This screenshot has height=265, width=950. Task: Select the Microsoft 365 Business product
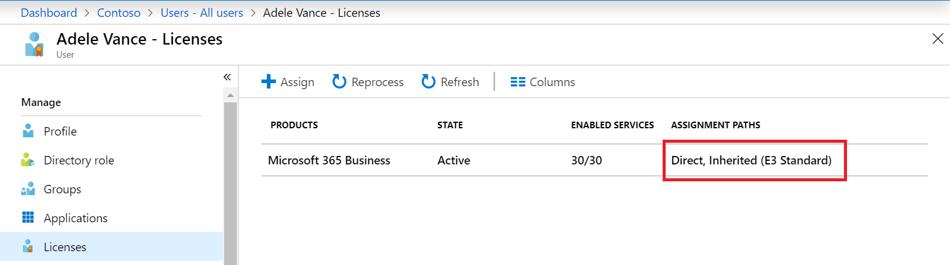point(329,160)
